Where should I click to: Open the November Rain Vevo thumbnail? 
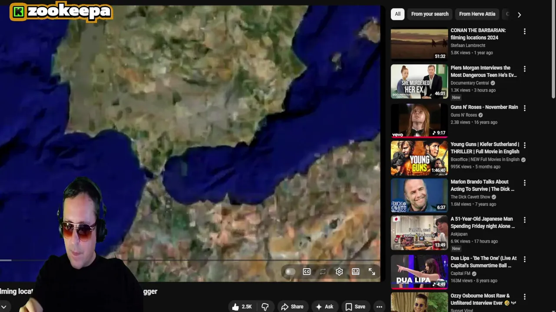(x=419, y=120)
